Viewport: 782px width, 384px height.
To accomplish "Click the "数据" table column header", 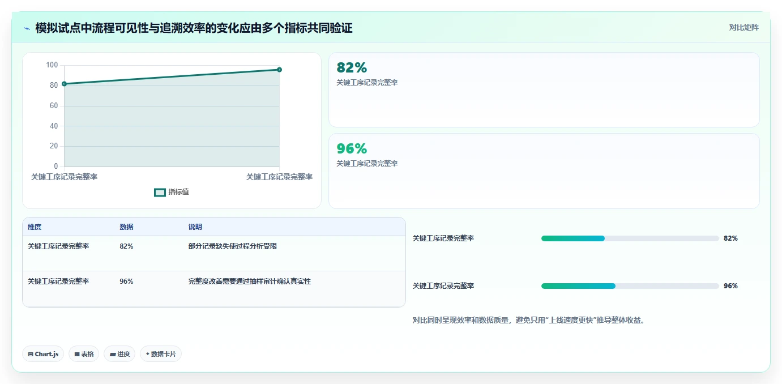I will (127, 227).
